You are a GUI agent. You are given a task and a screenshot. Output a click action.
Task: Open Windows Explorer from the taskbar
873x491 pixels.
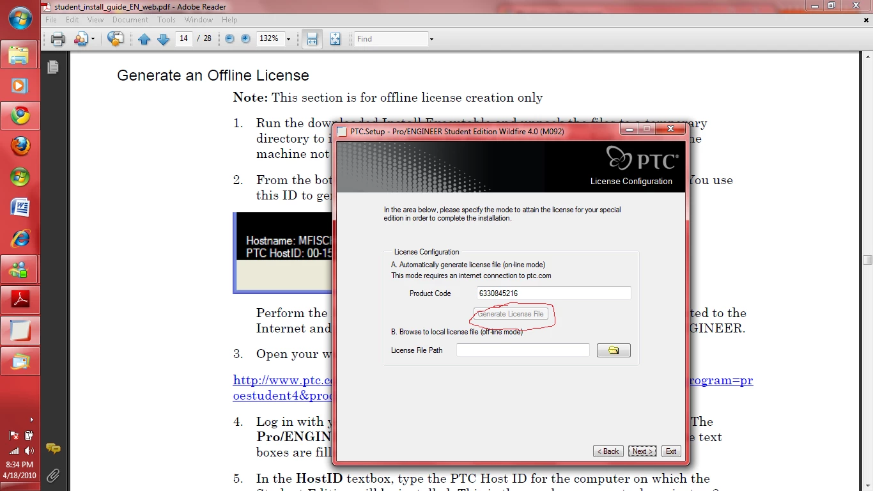point(20,56)
